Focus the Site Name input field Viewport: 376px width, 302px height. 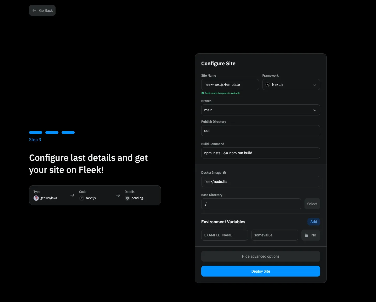(x=230, y=84)
